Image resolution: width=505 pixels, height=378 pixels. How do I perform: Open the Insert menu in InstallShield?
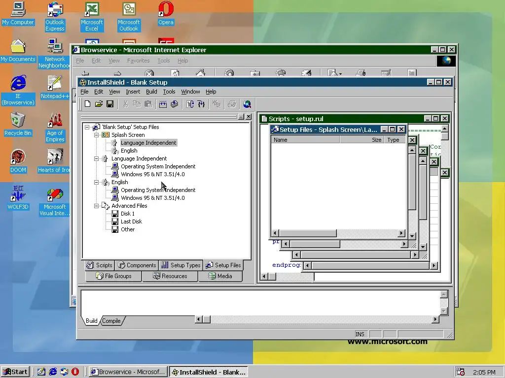pyautogui.click(x=133, y=92)
